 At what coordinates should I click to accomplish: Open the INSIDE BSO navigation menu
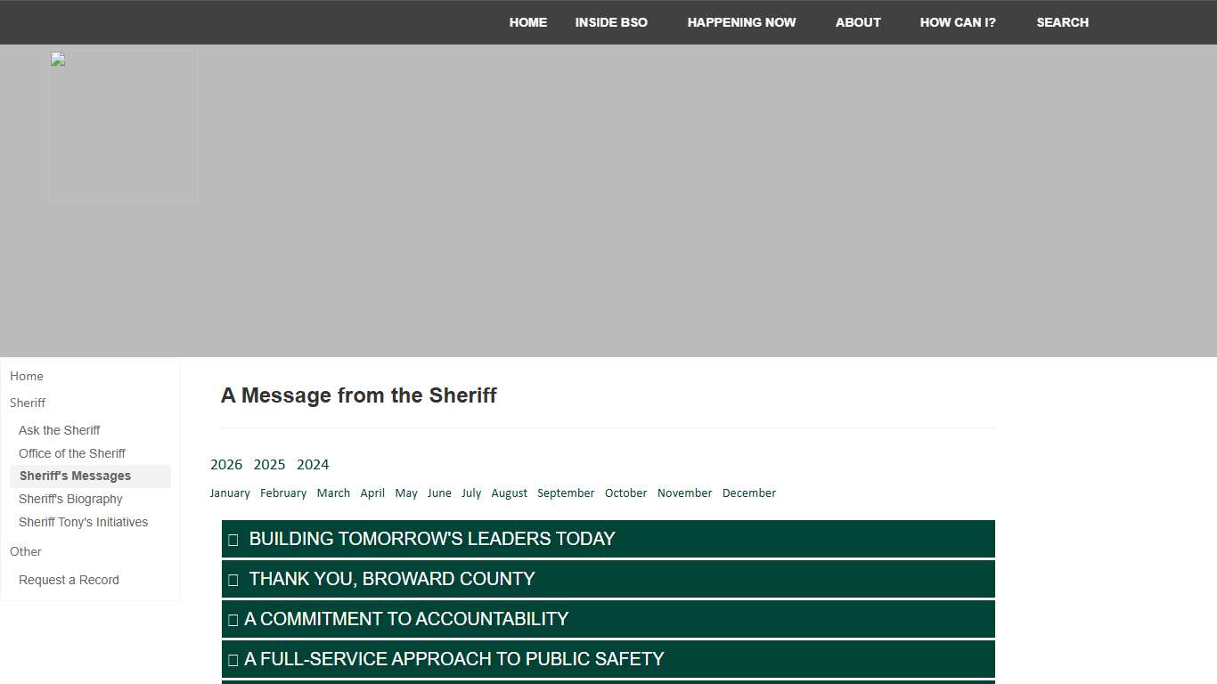pos(611,22)
